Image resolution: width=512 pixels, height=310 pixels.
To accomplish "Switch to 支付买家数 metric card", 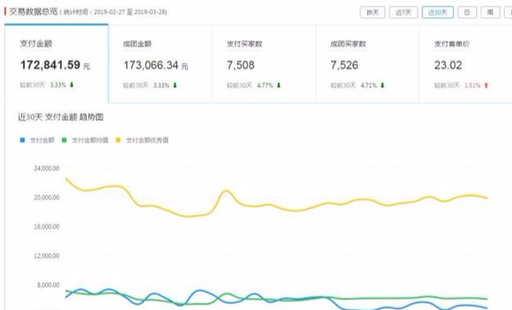I will coord(264,64).
